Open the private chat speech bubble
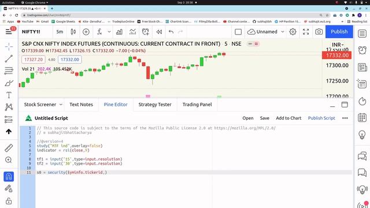Screen dimensions: 370x208 coord(362,172)
